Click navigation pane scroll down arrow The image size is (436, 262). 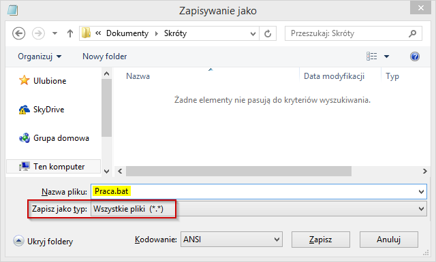(106, 171)
